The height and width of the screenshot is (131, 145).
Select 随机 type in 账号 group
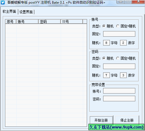click(x=108, y=26)
